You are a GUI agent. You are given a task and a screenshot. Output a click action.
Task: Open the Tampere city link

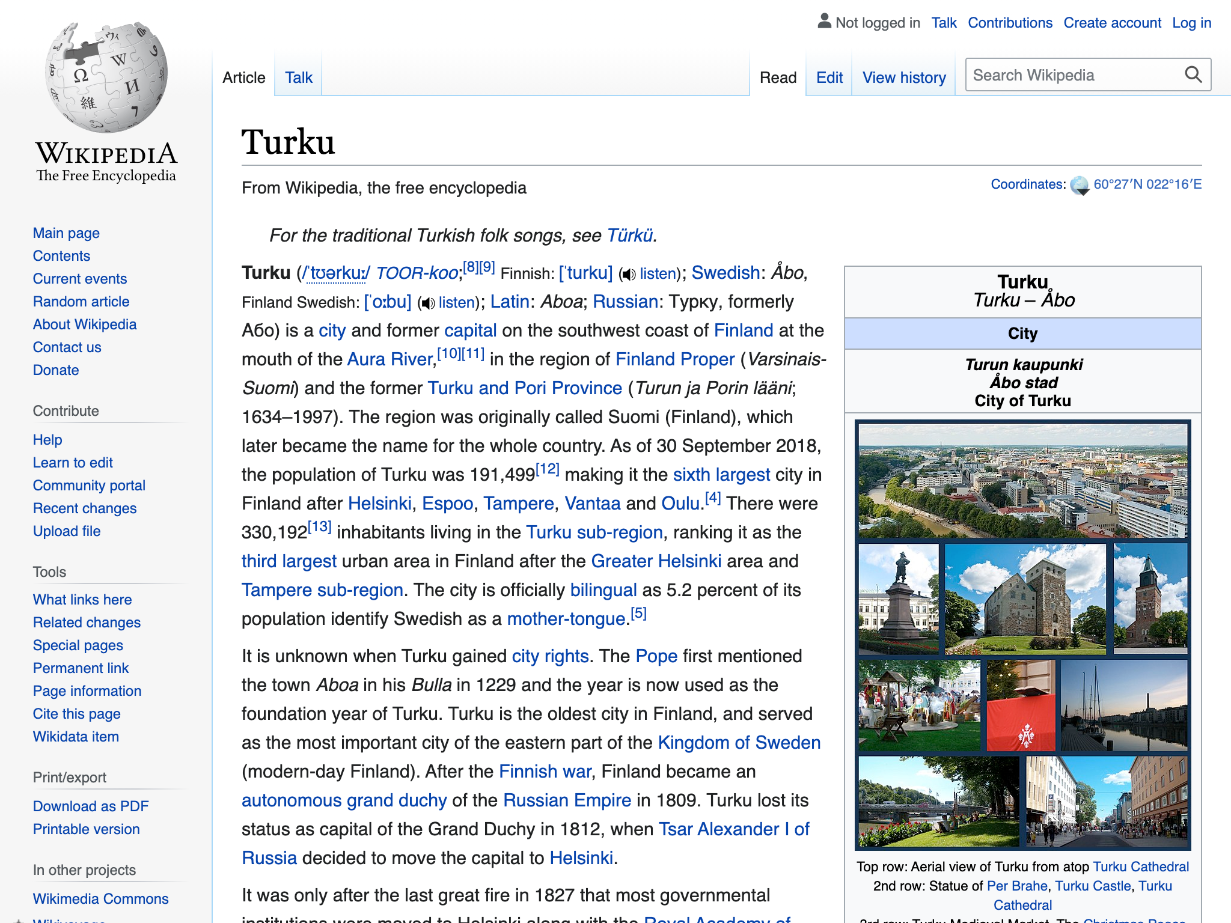tap(518, 504)
